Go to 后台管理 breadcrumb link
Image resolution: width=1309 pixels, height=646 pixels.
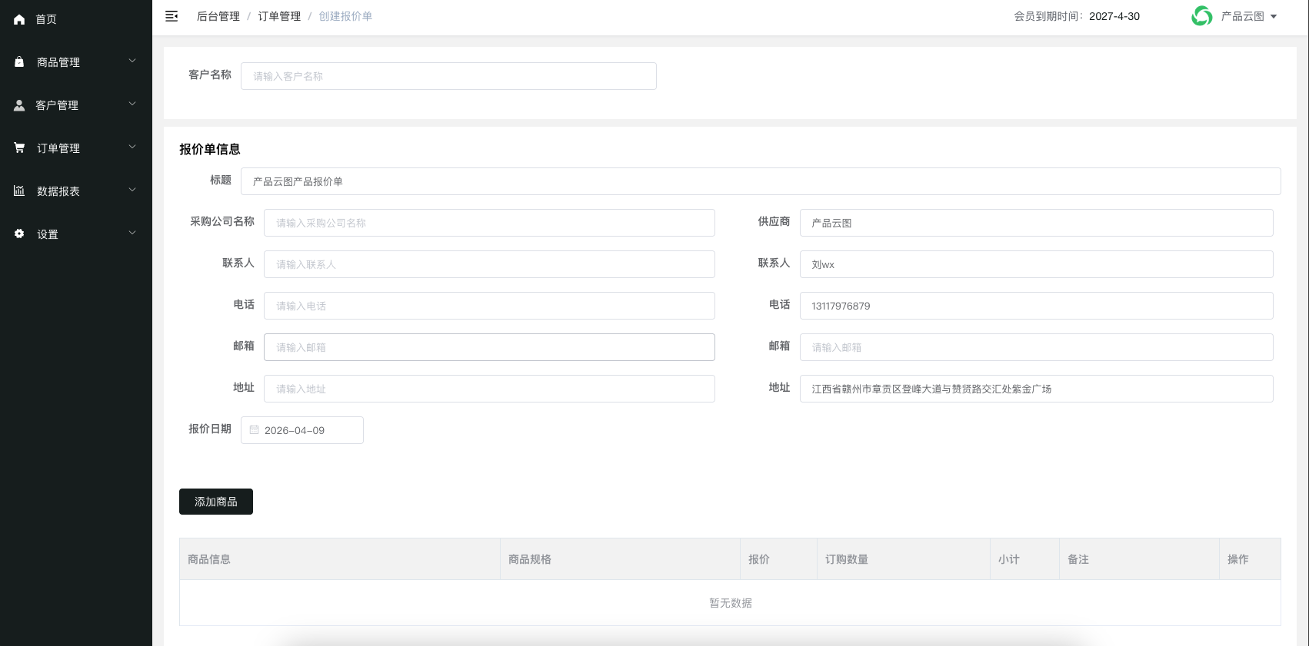(x=218, y=16)
